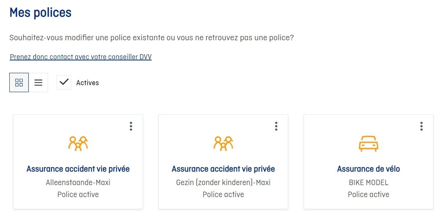Click the Actives filter label
Image resolution: width=447 pixels, height=218 pixels.
point(88,83)
